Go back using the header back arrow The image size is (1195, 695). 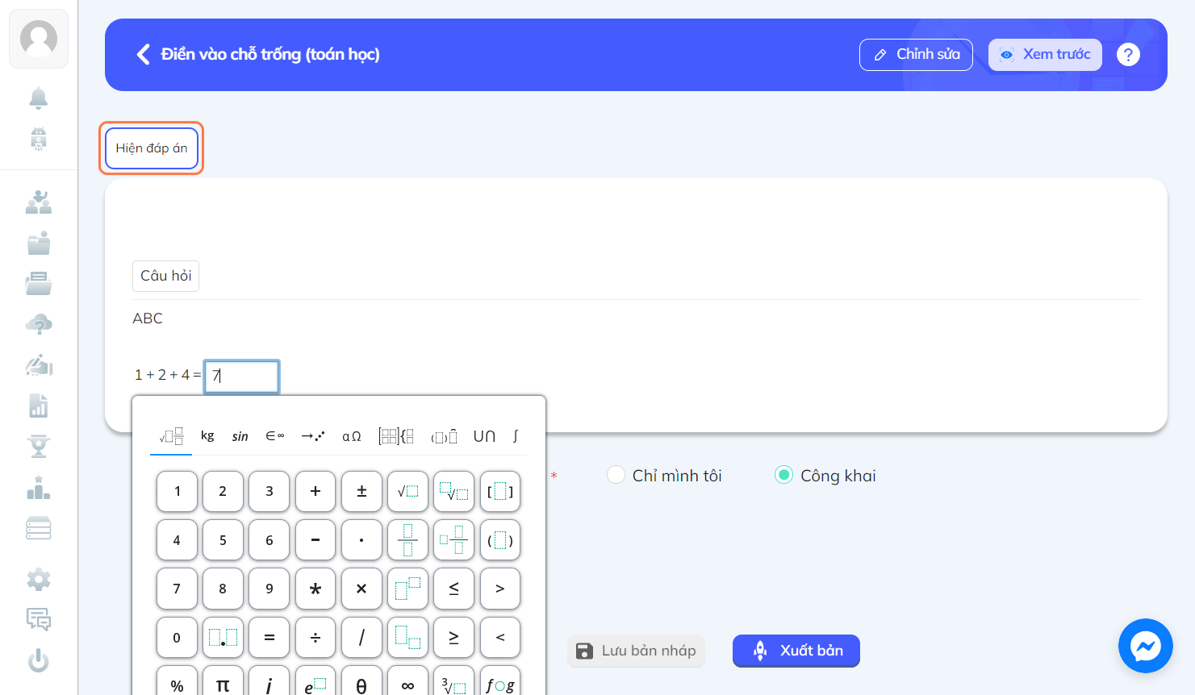[x=144, y=54]
